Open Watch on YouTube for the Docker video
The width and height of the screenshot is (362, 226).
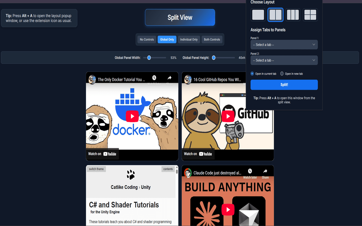(x=102, y=154)
